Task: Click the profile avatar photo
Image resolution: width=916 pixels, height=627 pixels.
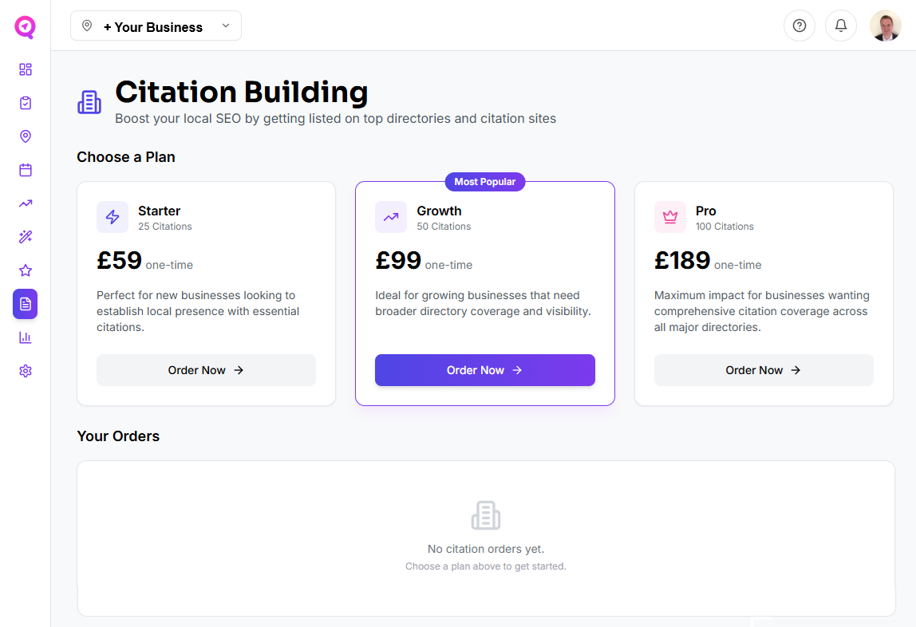Action: coord(886,25)
